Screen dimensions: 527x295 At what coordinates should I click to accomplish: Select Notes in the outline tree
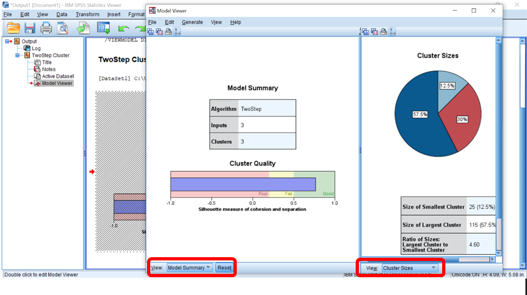click(49, 69)
